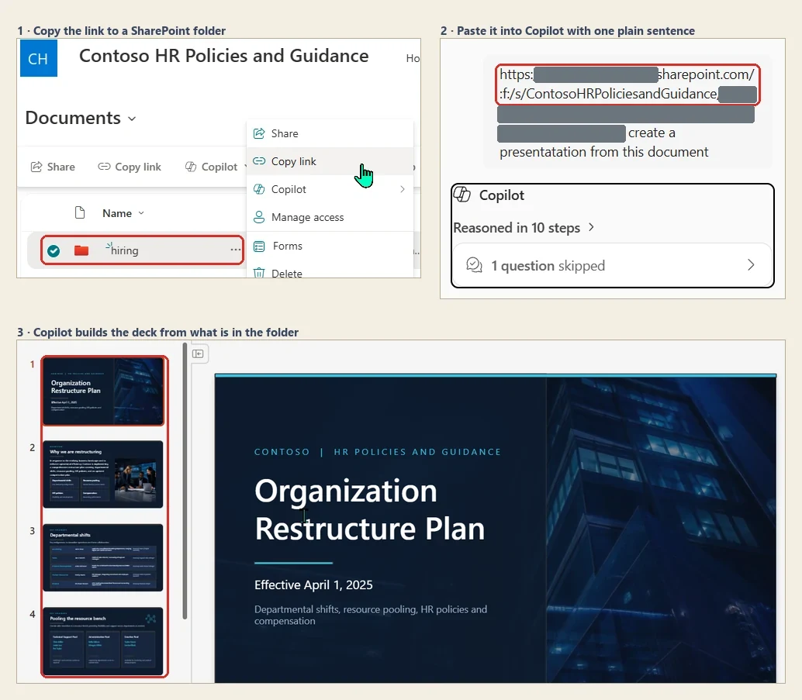802x700 pixels.
Task: Open the hiring folder name
Action: pyautogui.click(x=124, y=250)
